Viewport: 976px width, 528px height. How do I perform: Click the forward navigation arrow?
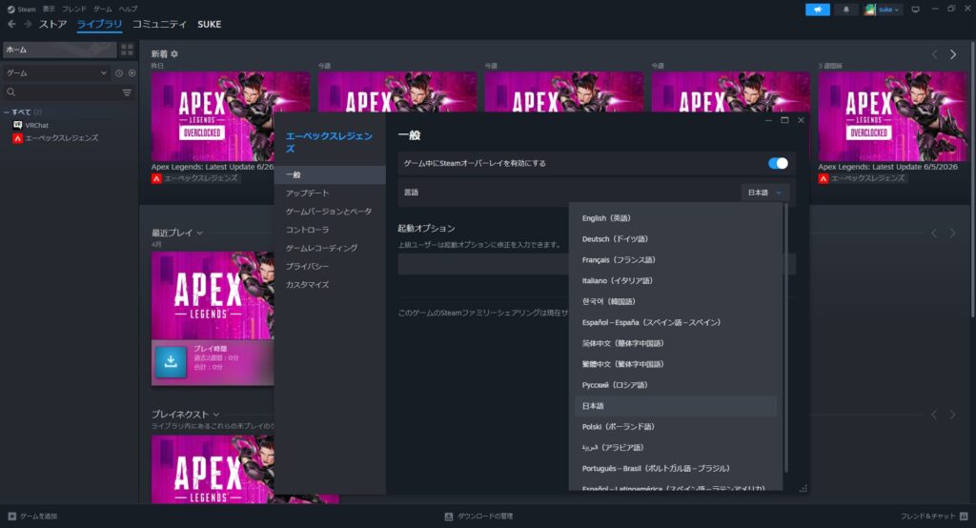[28, 24]
